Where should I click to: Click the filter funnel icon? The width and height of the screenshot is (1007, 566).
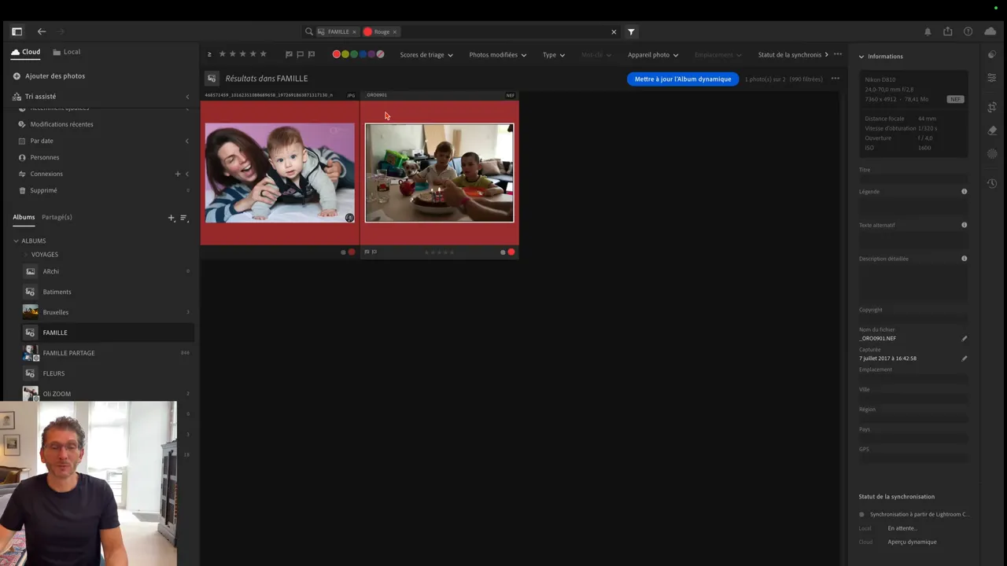(631, 31)
